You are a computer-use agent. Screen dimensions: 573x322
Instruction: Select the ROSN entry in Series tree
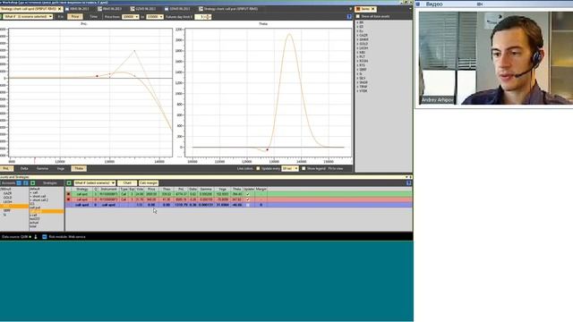pyautogui.click(x=363, y=61)
